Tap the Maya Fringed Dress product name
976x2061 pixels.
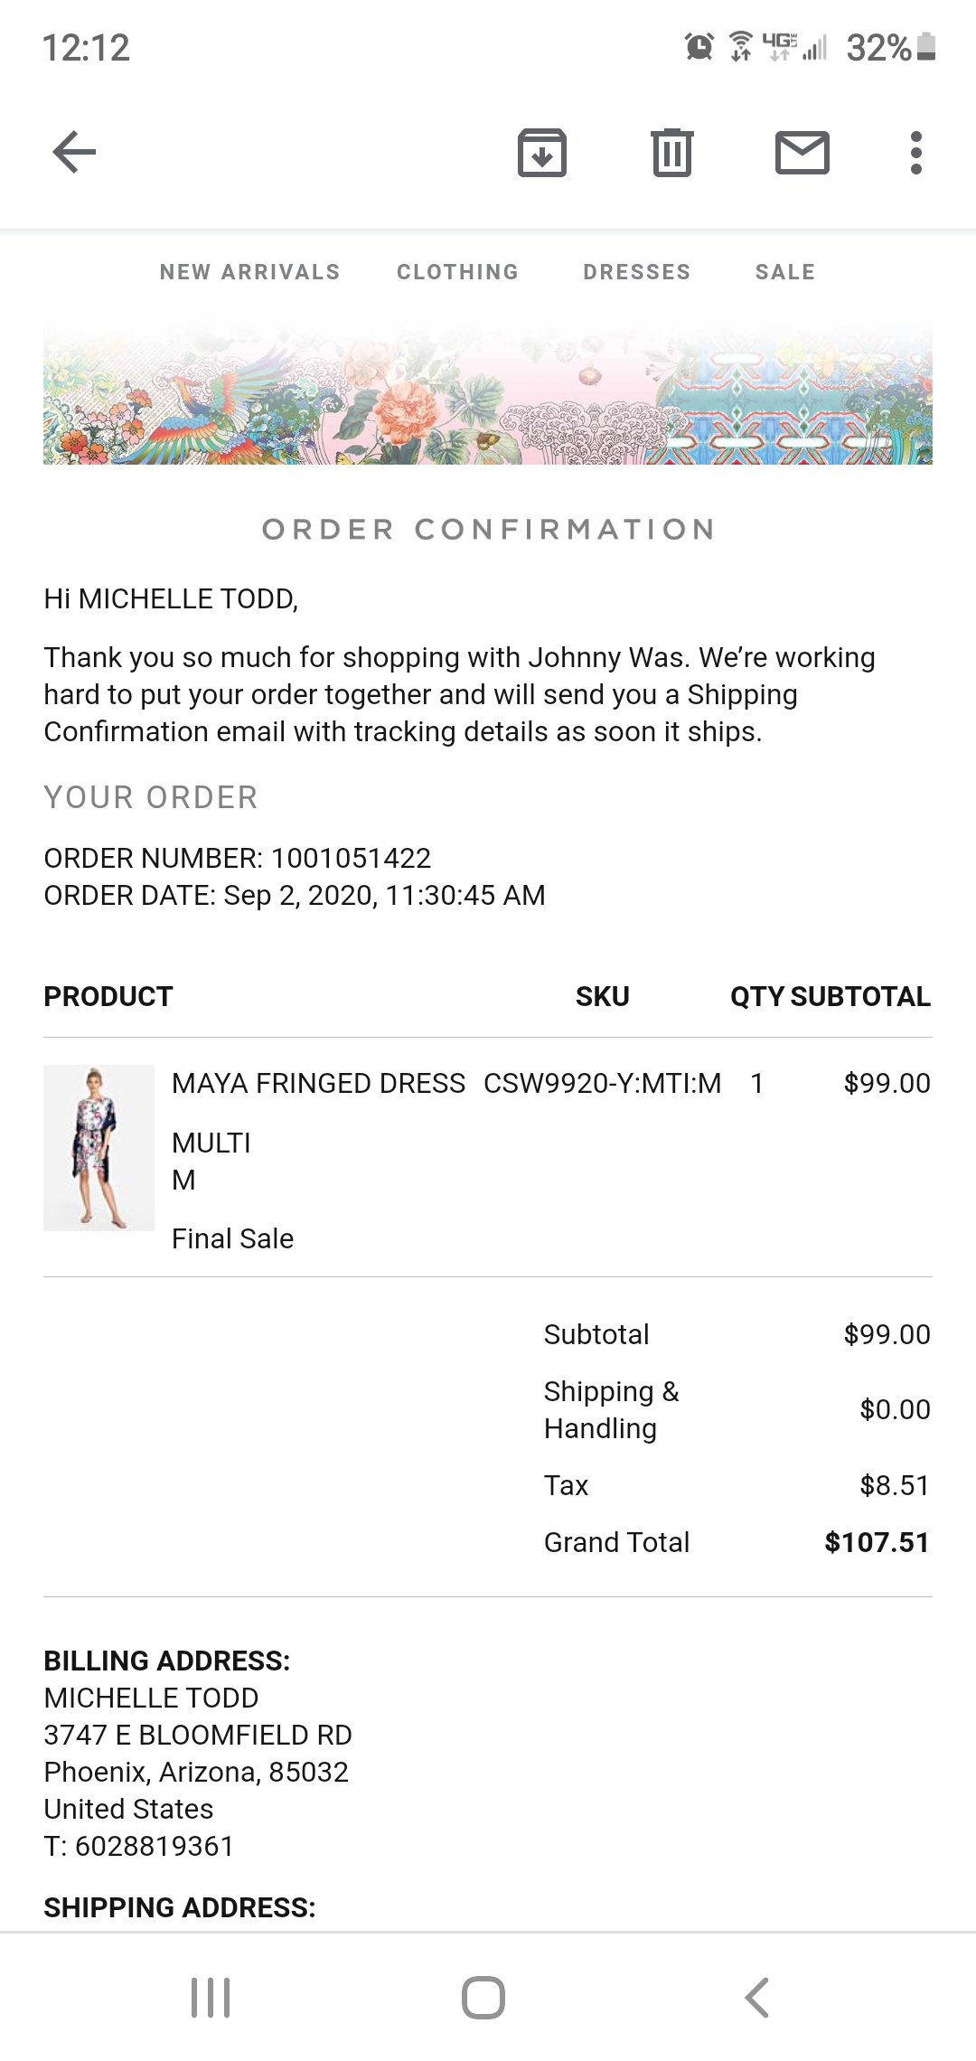318,1083
